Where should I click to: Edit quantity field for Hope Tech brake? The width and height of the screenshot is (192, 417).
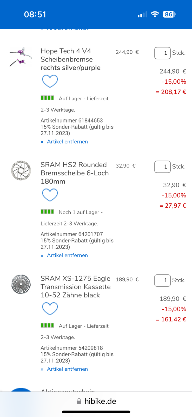(x=162, y=53)
